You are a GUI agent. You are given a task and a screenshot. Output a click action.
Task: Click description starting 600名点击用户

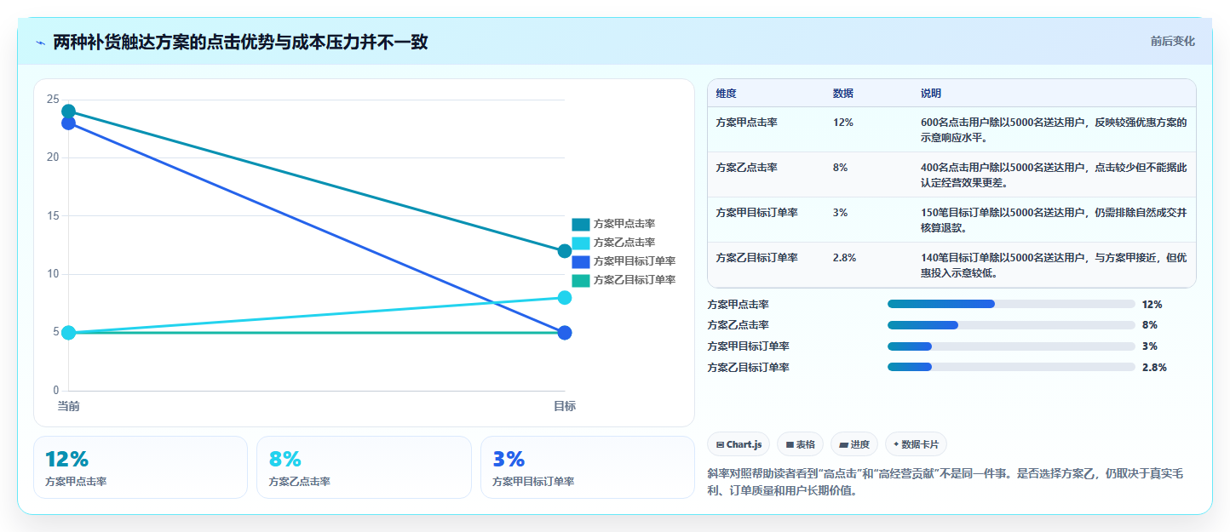[x=1055, y=130]
